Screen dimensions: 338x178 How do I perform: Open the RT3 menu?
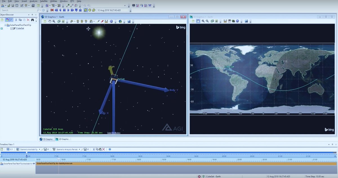click(x=72, y=1)
